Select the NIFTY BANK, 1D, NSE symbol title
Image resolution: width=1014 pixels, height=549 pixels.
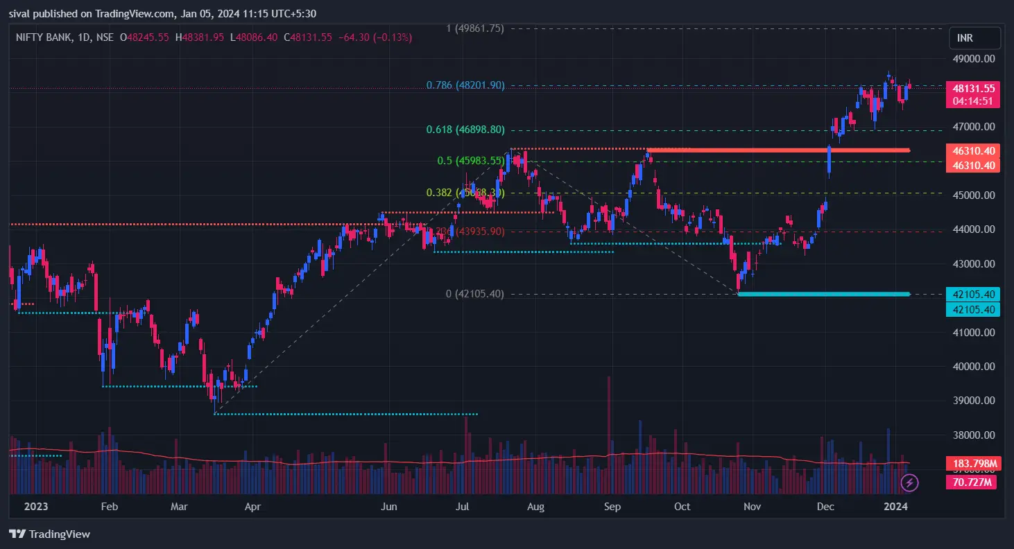click(x=66, y=37)
